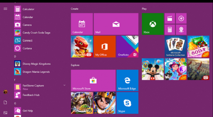
Task: Open the Xbox tile
Action: (153, 24)
